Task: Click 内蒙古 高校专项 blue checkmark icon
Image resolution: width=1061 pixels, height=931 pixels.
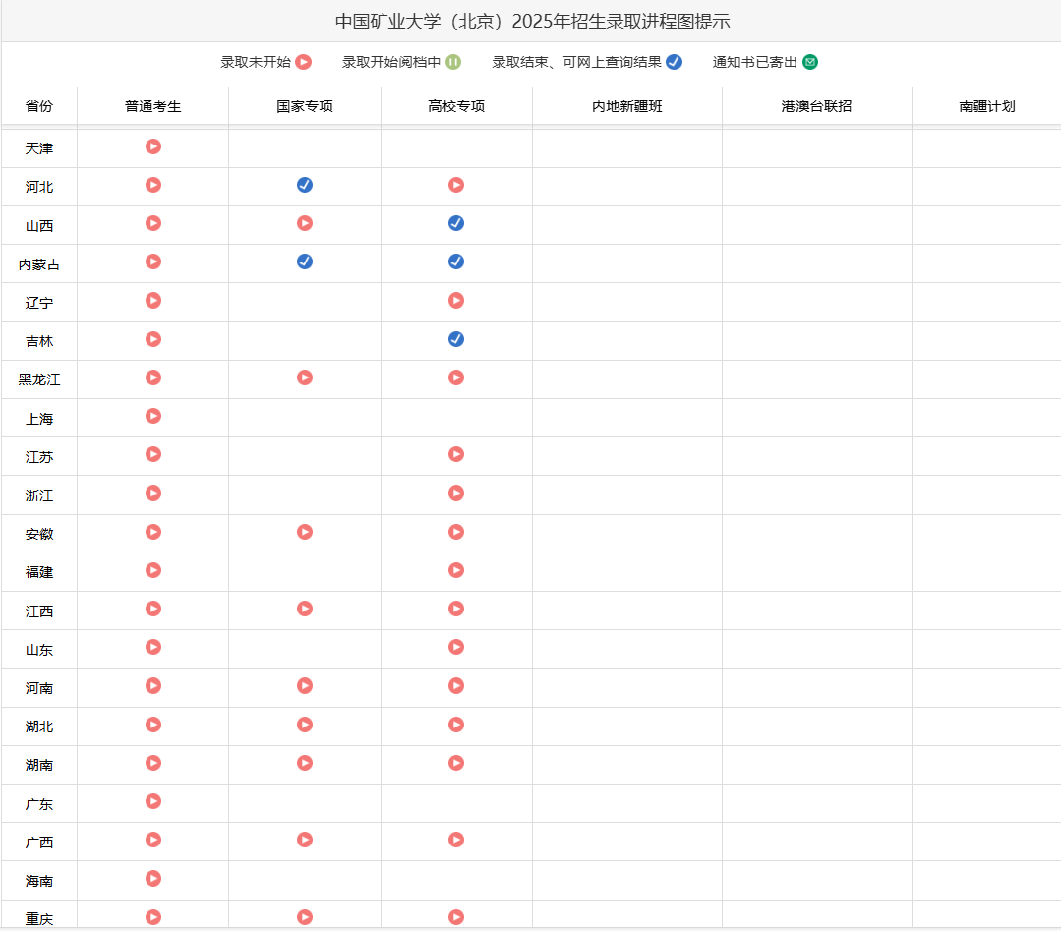Action: point(456,262)
